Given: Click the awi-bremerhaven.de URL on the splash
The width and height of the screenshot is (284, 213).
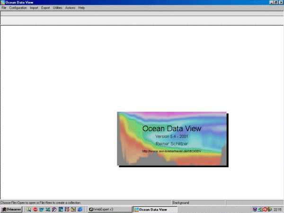Looking at the screenshot, I should [x=172, y=151].
